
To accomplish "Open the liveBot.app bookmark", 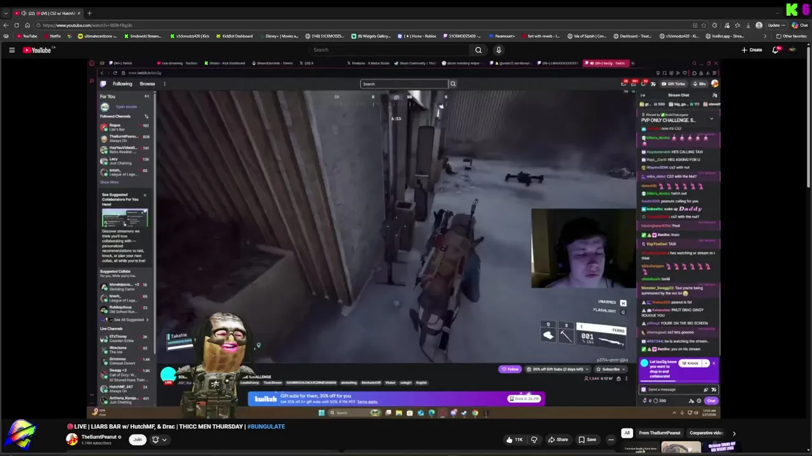I will tap(724, 36).
